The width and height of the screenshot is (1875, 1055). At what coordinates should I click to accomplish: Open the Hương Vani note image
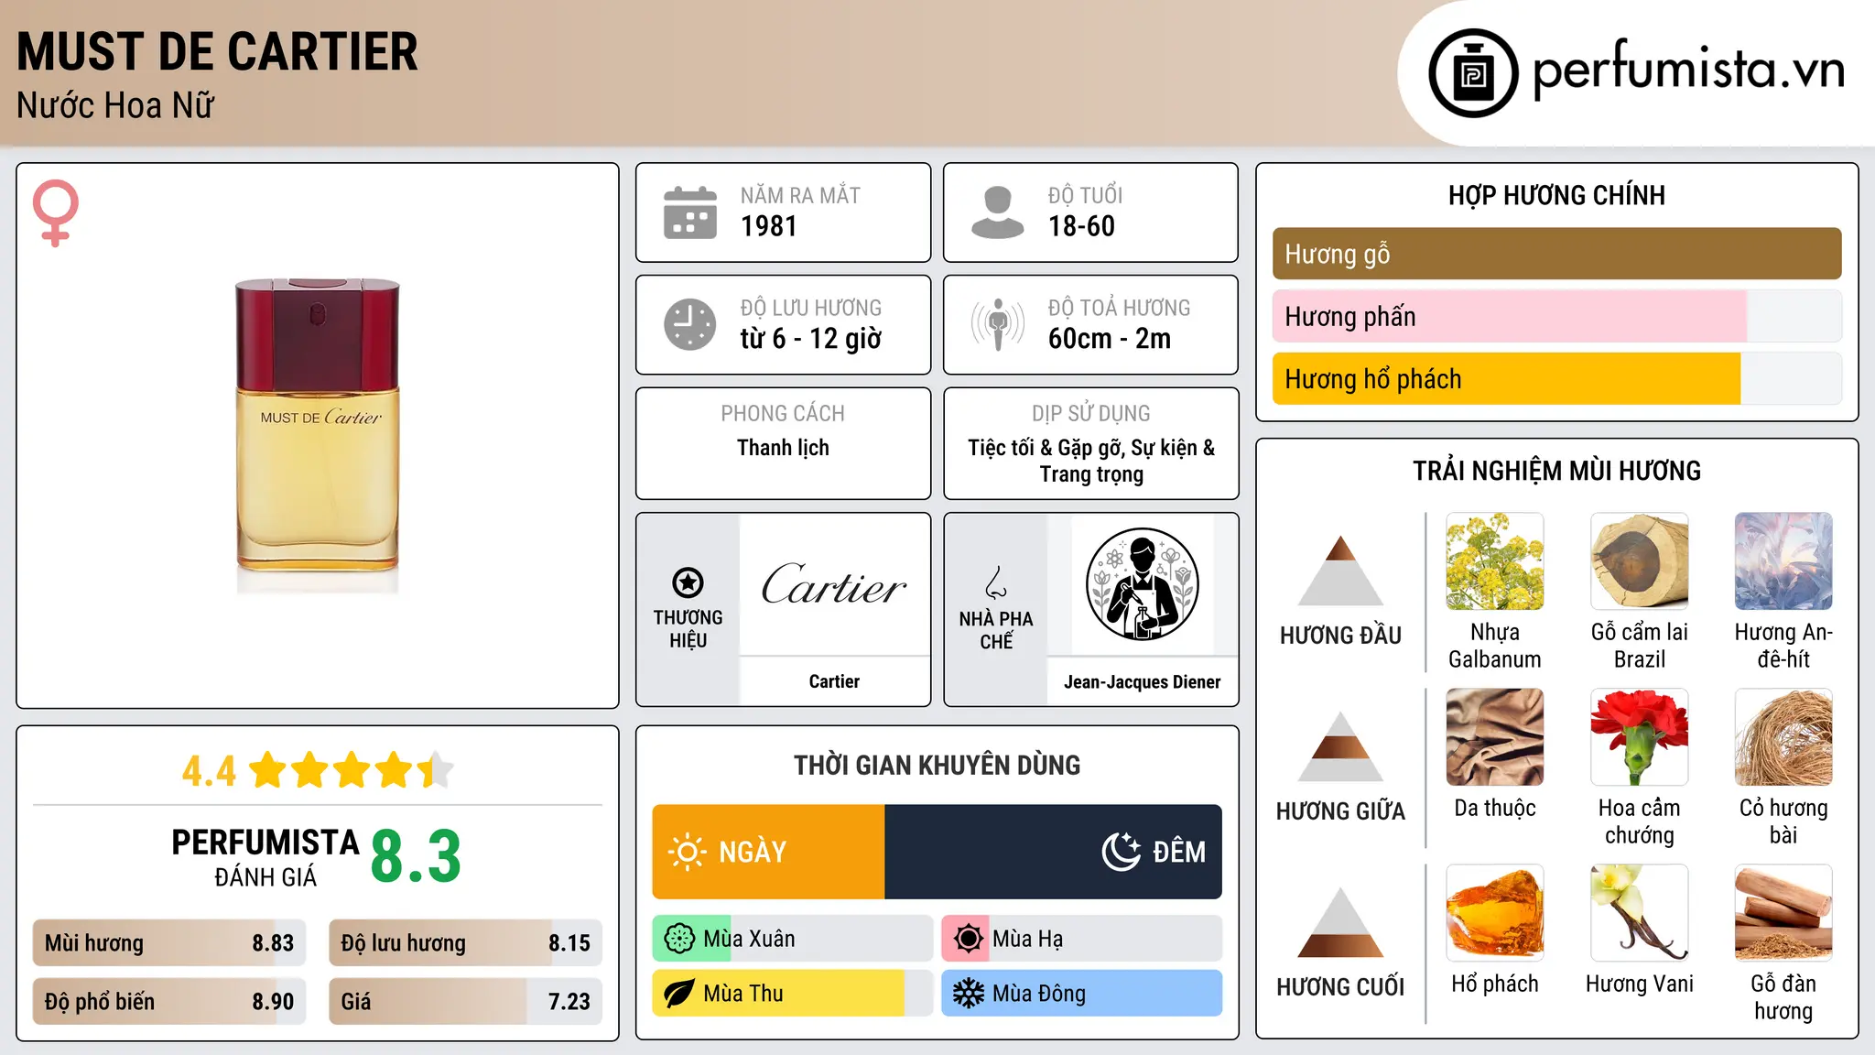pos(1640,913)
